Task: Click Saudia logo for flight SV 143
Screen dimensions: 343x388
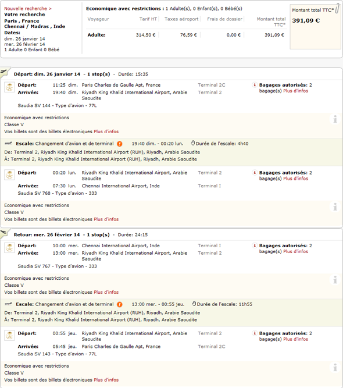Action: pyautogui.click(x=9, y=336)
